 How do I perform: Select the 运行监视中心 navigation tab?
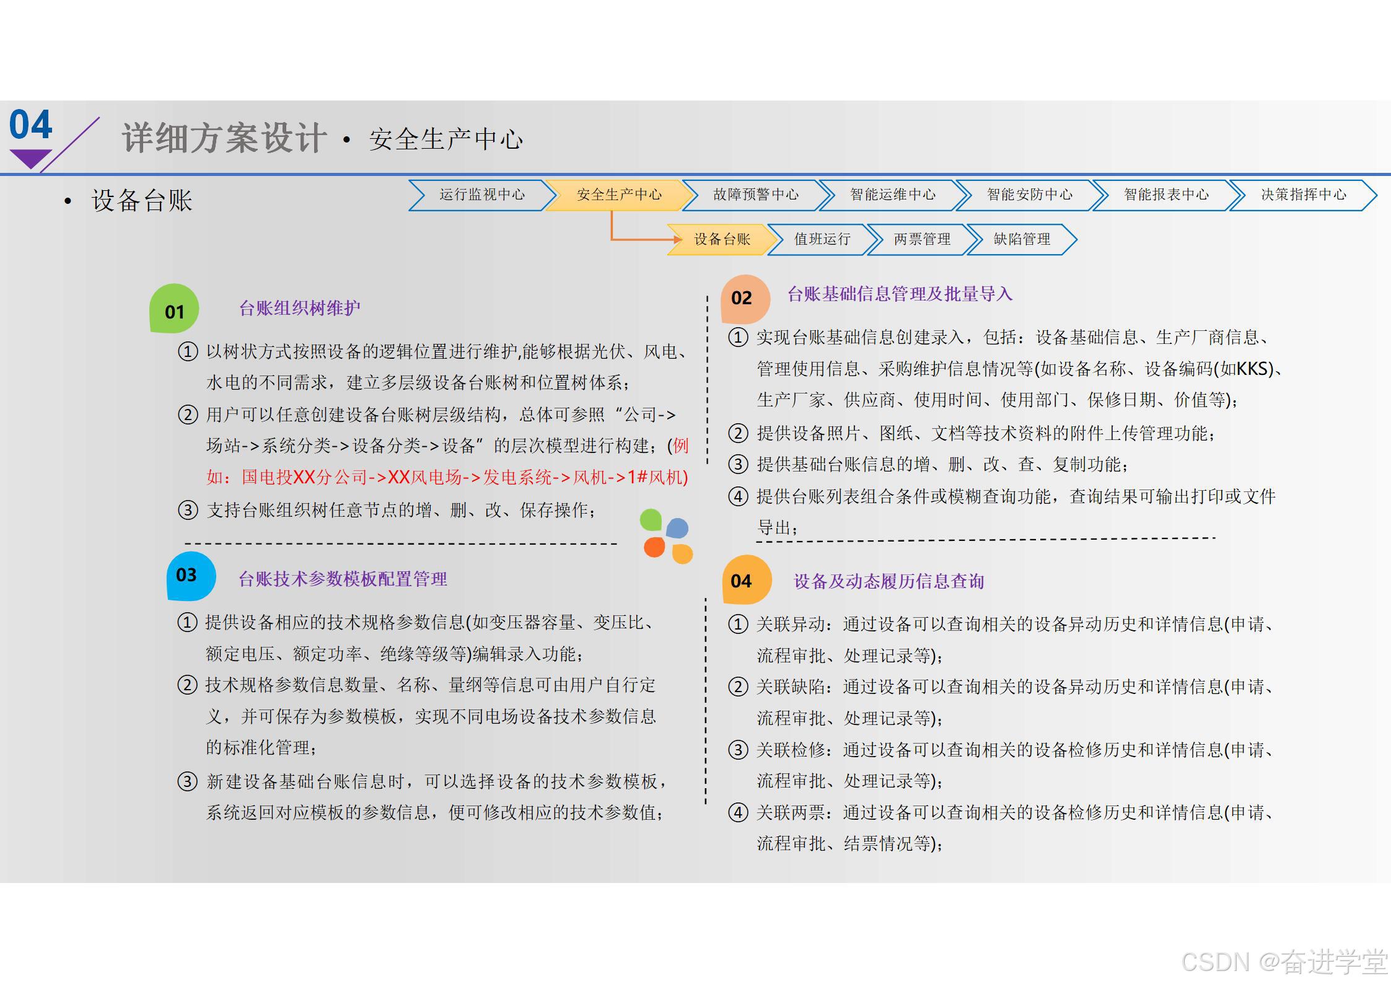(x=481, y=195)
